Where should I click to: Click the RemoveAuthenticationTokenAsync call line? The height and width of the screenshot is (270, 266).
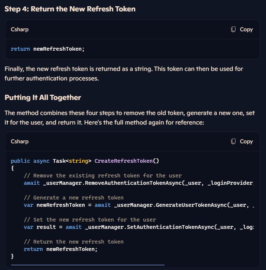click(139, 183)
